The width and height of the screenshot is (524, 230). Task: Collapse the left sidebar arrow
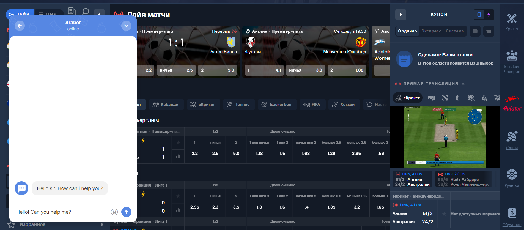click(x=99, y=14)
